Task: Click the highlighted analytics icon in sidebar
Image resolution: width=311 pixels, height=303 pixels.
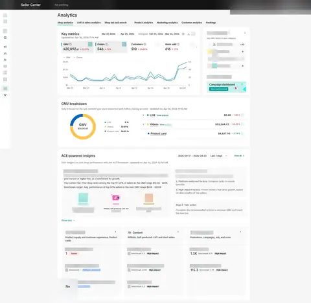Action: pyautogui.click(x=5, y=88)
